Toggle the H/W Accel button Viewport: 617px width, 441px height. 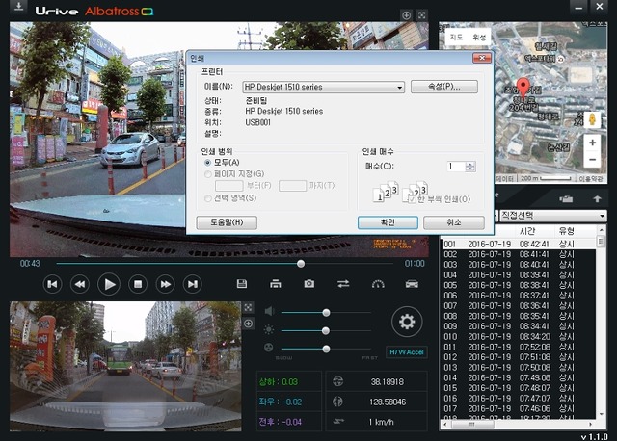point(407,352)
